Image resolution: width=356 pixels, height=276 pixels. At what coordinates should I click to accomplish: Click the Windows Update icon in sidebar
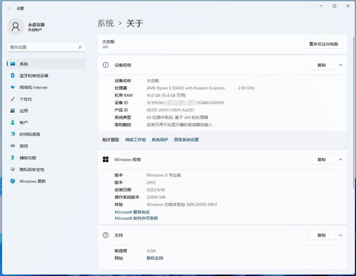pos(13,181)
